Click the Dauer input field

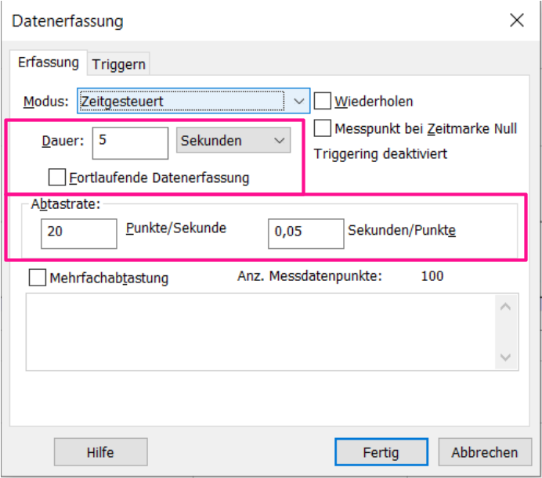click(x=130, y=143)
